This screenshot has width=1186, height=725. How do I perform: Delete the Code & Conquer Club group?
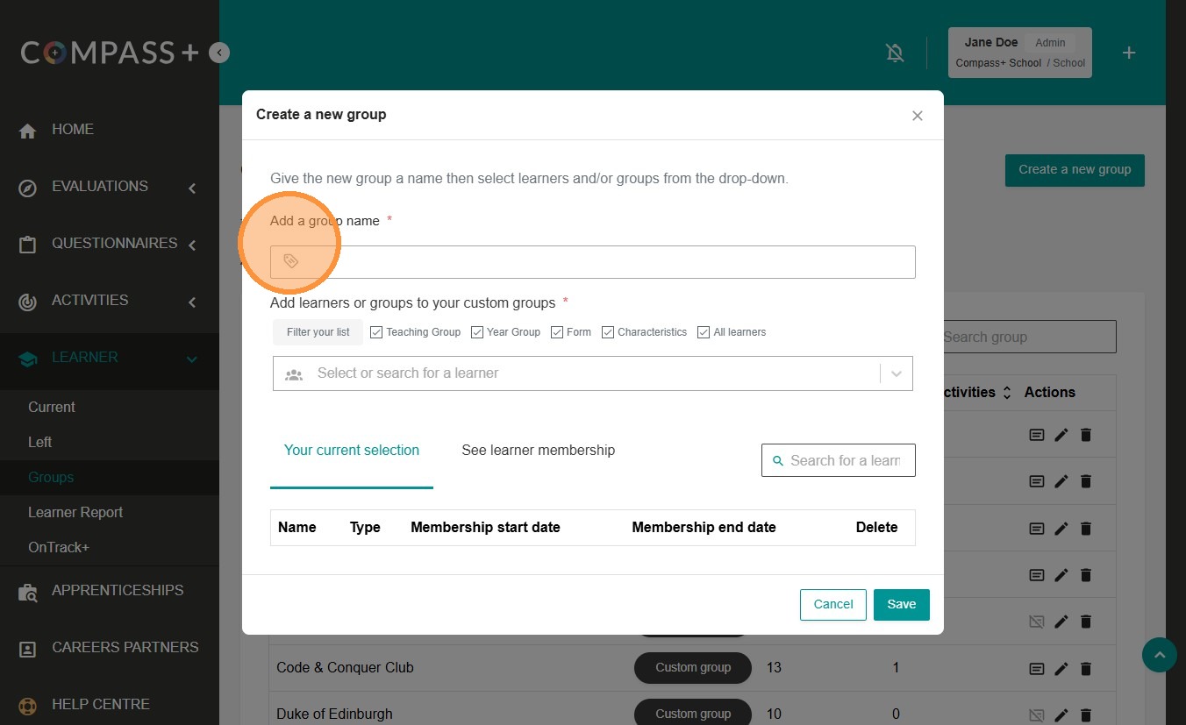[1086, 668]
